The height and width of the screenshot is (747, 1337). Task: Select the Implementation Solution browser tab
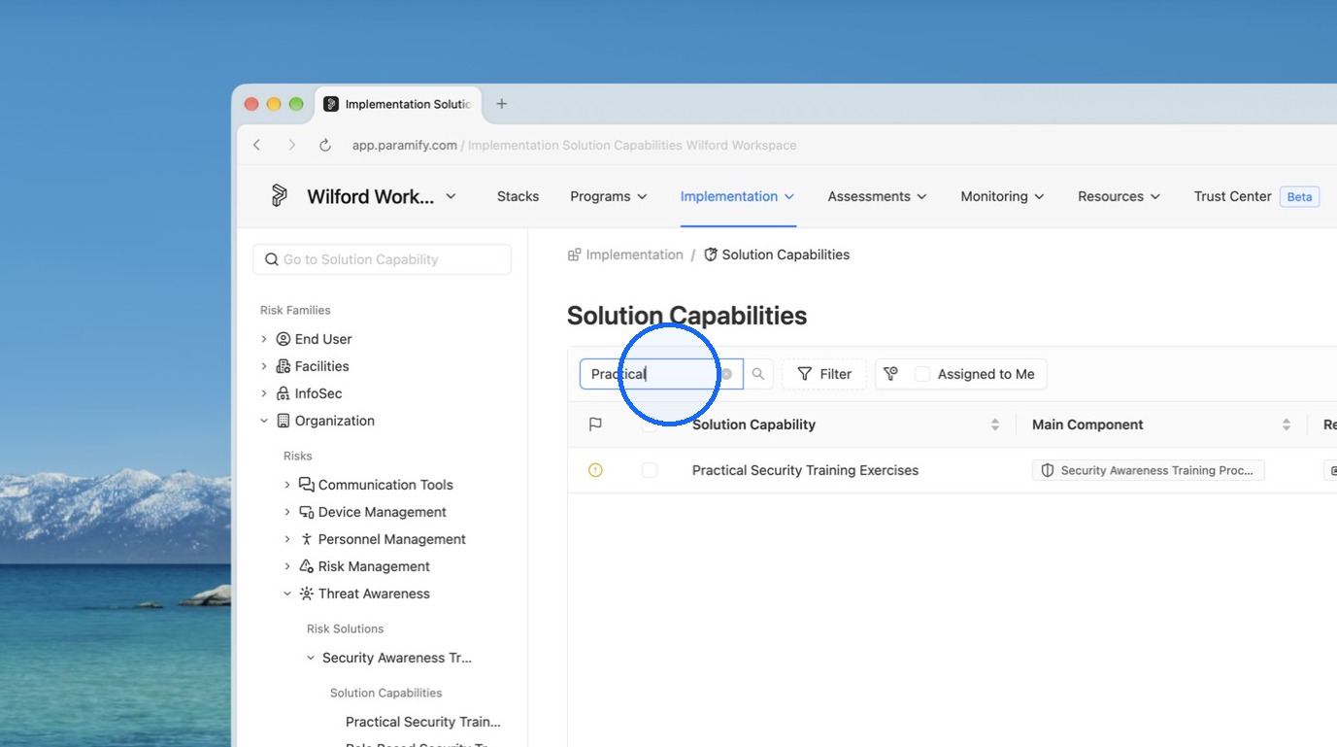pos(398,104)
